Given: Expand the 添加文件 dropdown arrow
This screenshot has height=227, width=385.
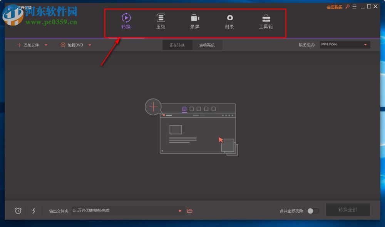Looking at the screenshot, I should (46, 45).
